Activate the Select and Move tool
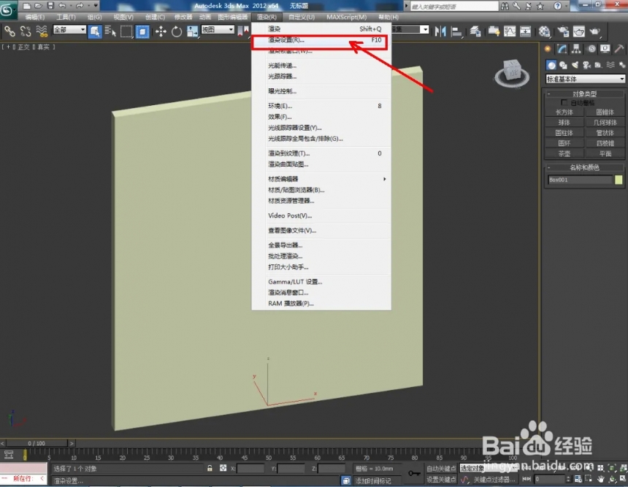Image resolution: width=628 pixels, height=487 pixels. pyautogui.click(x=161, y=31)
